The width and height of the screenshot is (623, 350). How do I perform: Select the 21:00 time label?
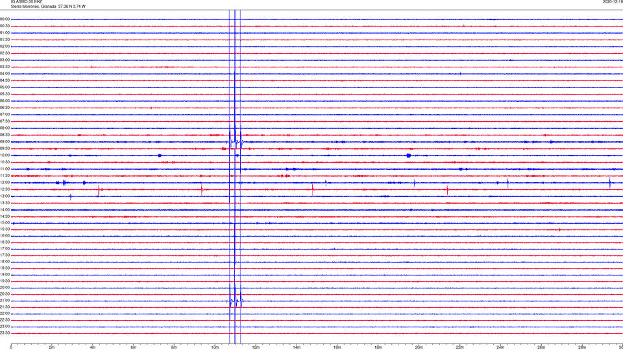(5, 301)
